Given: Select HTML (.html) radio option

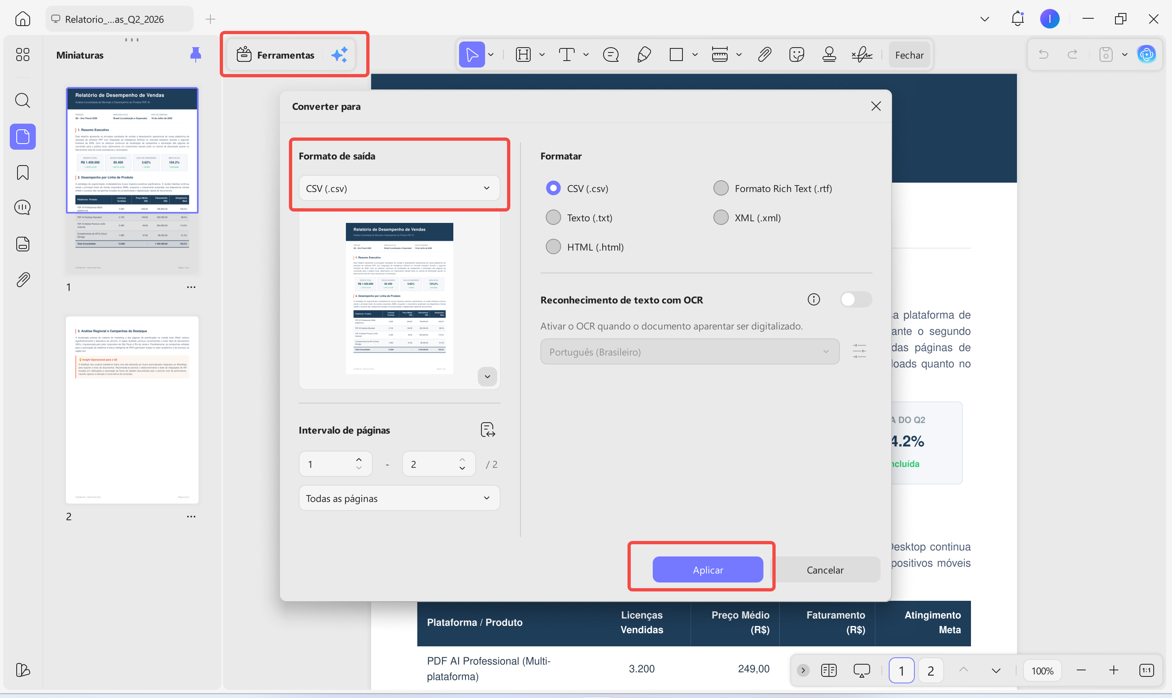Looking at the screenshot, I should 553,246.
